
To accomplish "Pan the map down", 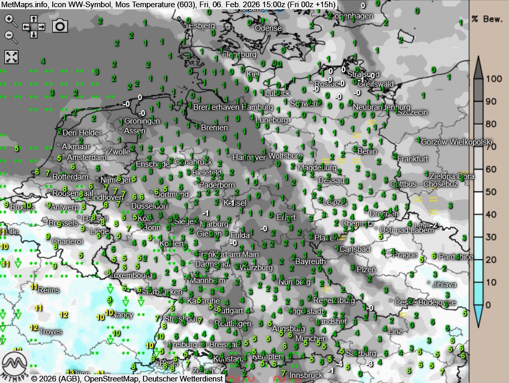I will [x=33, y=35].
